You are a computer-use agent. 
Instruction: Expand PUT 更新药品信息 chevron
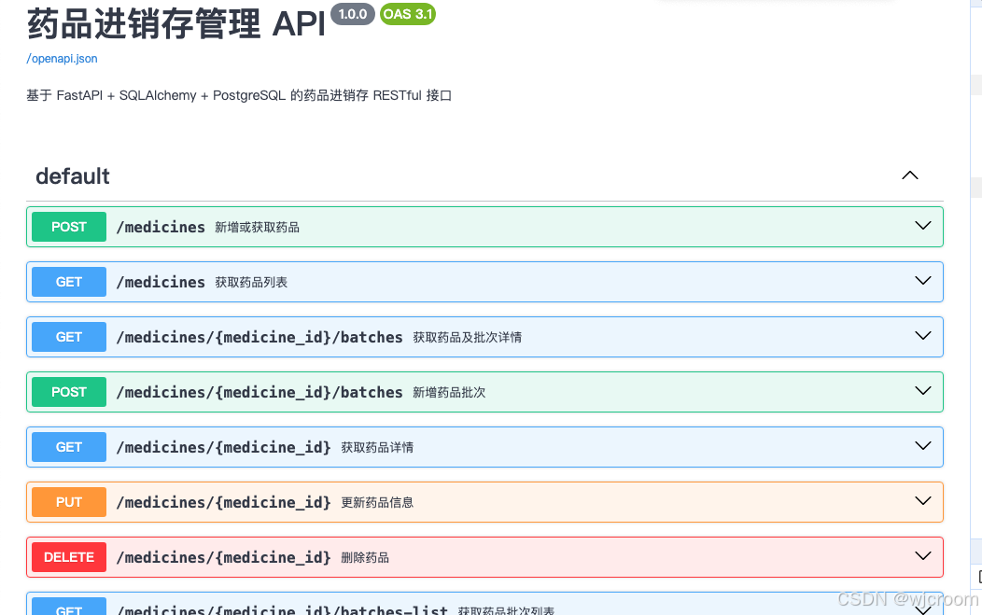pos(923,501)
